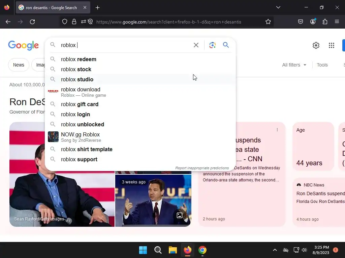Screen dimensions: 345x258
Task: Open the permissions icon in address bar
Action: (x=84, y=22)
